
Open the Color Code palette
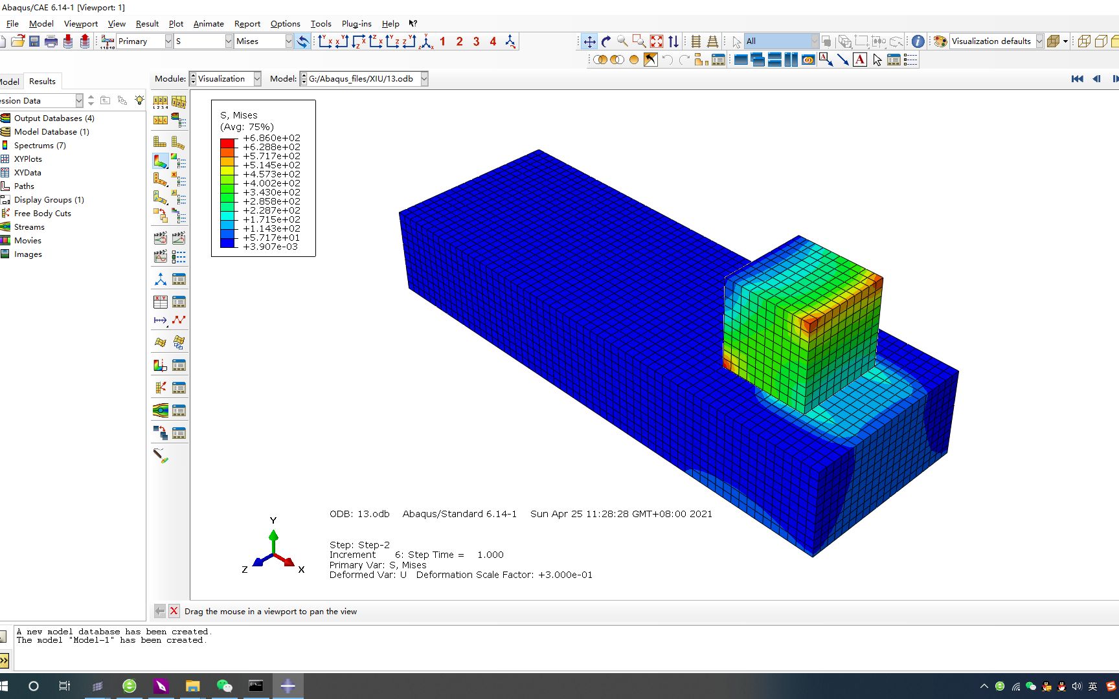(940, 41)
